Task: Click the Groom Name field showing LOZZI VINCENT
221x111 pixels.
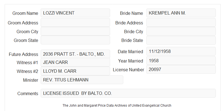Action: (x=75, y=13)
